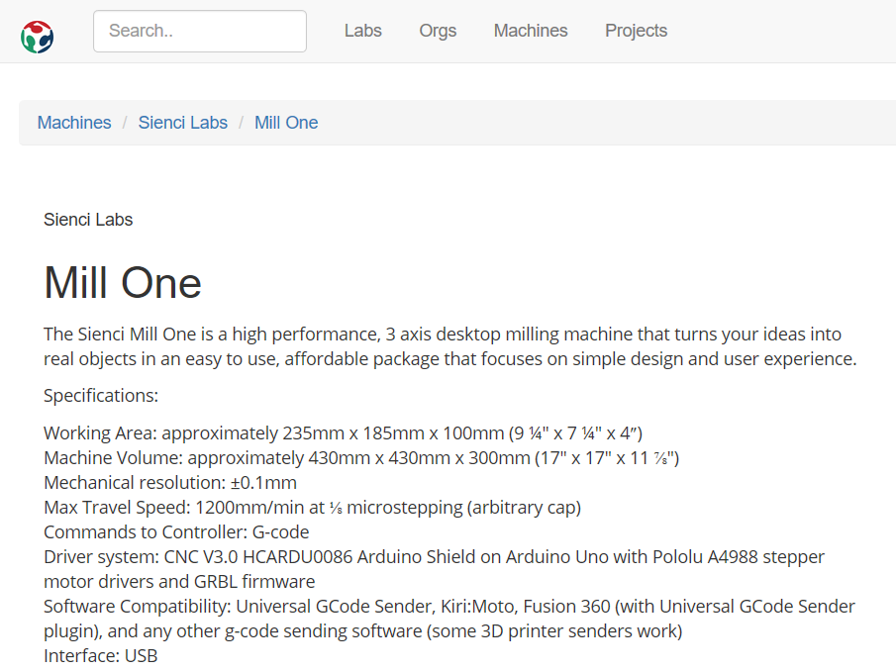Screen dimensions: 896x671
Task: Click the Driver system specification line
Action: coord(435,569)
